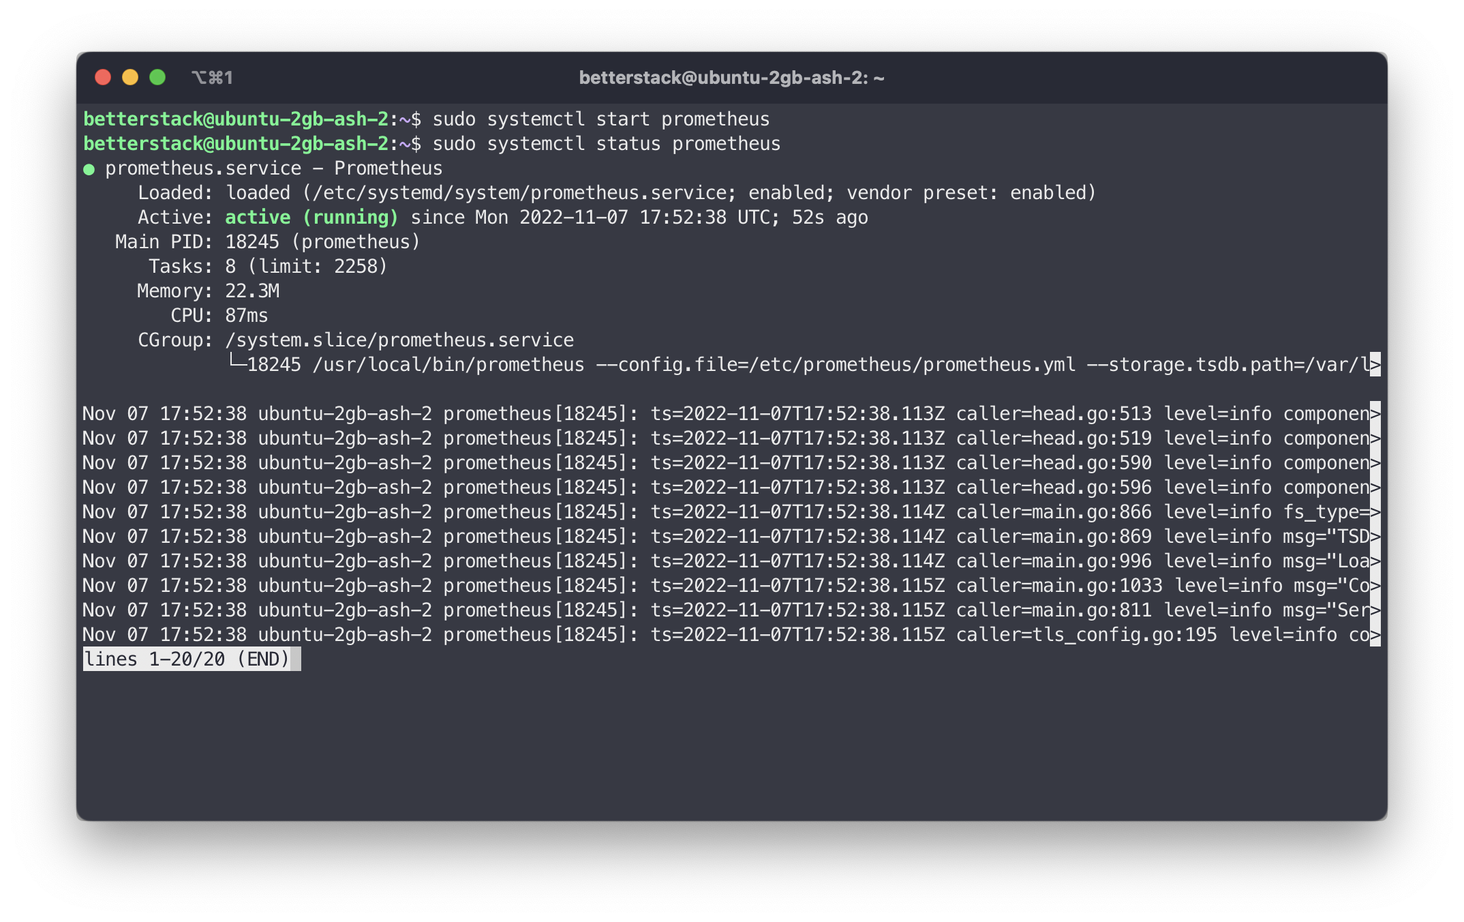The width and height of the screenshot is (1464, 922).
Task: Click the truncation marker on the fs_type log line
Action: pyautogui.click(x=1374, y=511)
